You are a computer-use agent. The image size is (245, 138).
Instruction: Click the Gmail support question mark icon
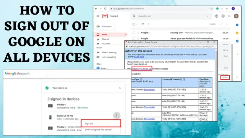[x=216, y=16]
